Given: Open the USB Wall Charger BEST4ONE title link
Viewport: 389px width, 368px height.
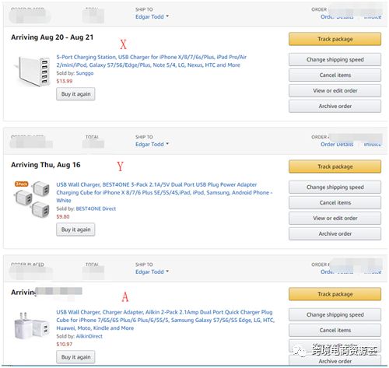Looking at the screenshot, I should pyautogui.click(x=164, y=192).
